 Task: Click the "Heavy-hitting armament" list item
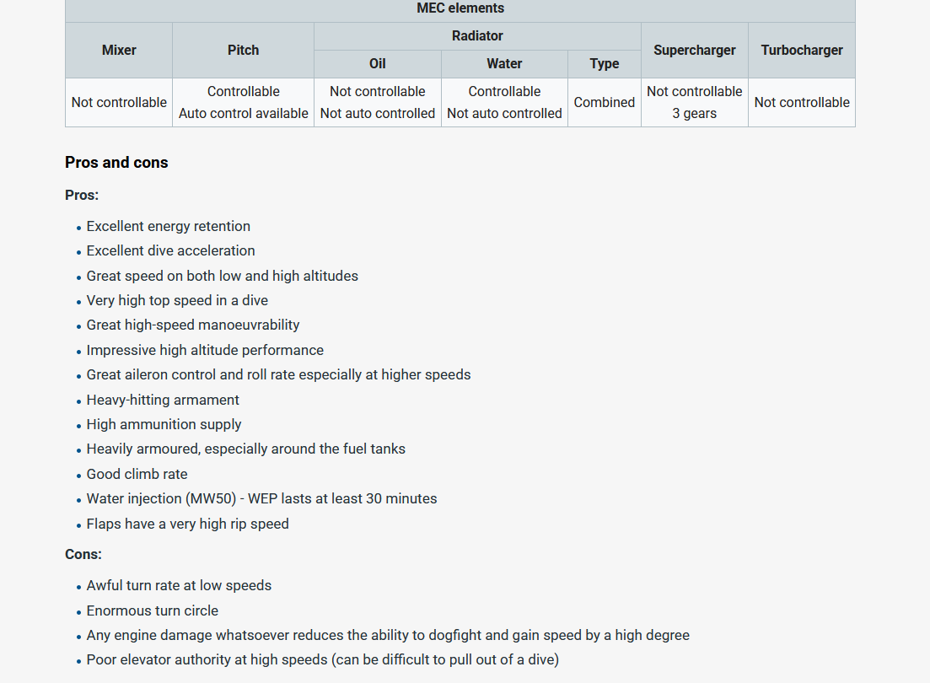click(x=163, y=400)
